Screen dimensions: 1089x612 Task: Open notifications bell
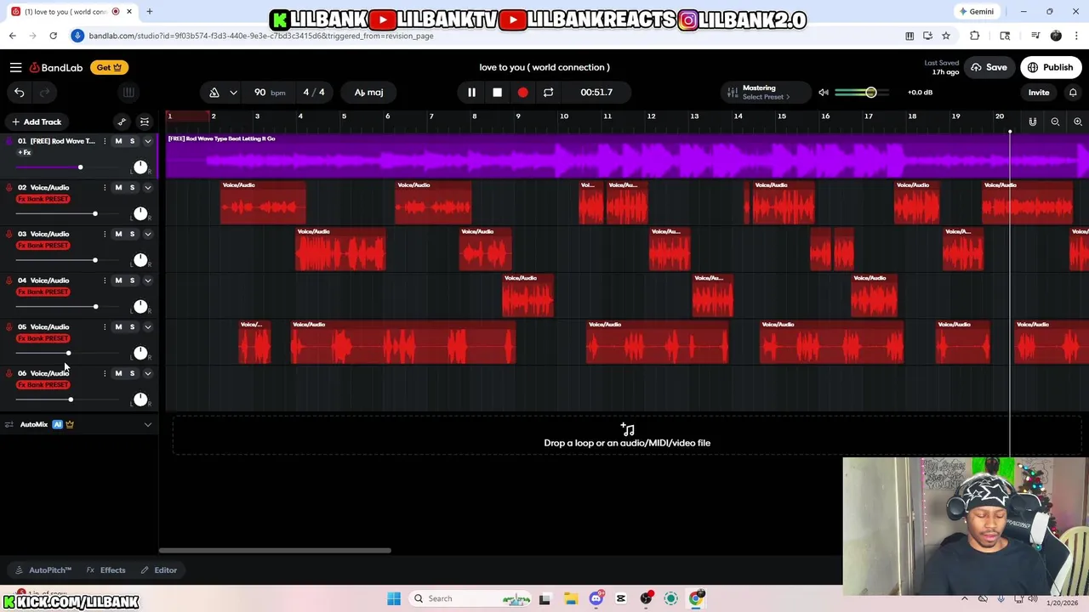coord(1073,92)
